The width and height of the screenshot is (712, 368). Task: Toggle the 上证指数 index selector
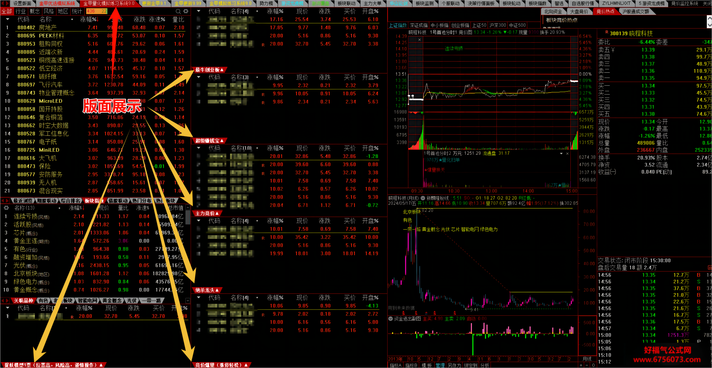pyautogui.click(x=398, y=25)
